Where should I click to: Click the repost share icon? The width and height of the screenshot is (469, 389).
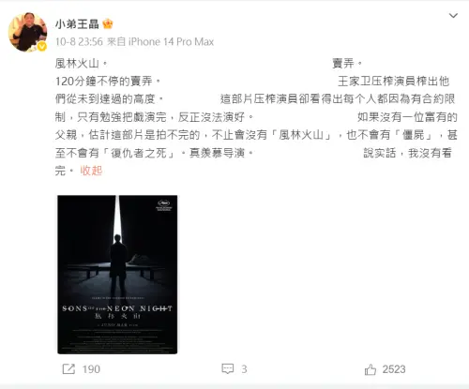point(68,369)
